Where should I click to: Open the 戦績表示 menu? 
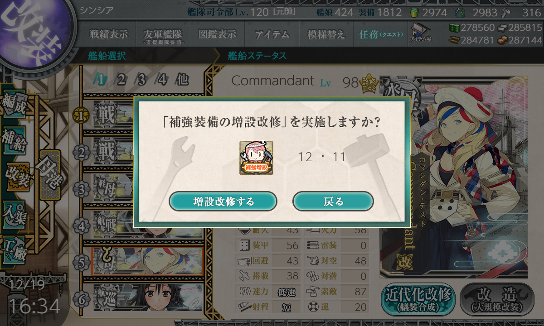pos(108,34)
